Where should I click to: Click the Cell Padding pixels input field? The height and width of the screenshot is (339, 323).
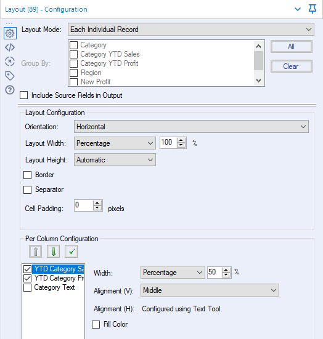click(84, 205)
